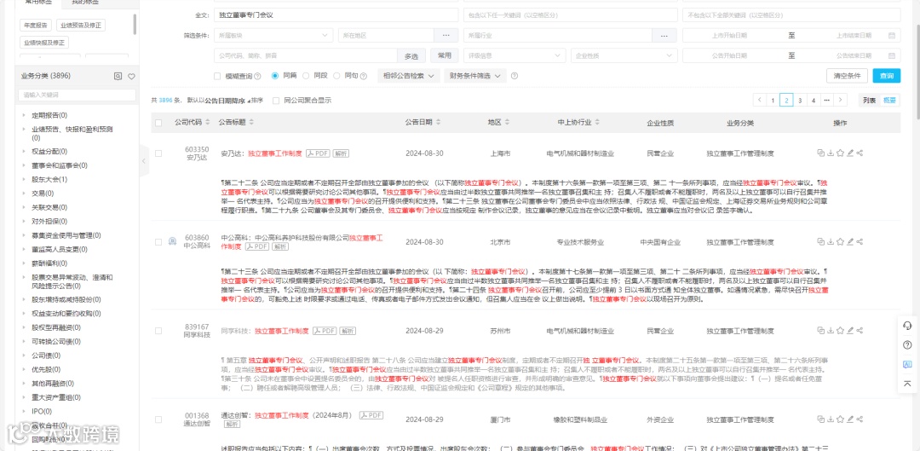Download the 中公高科 announcement

pyautogui.click(x=831, y=242)
